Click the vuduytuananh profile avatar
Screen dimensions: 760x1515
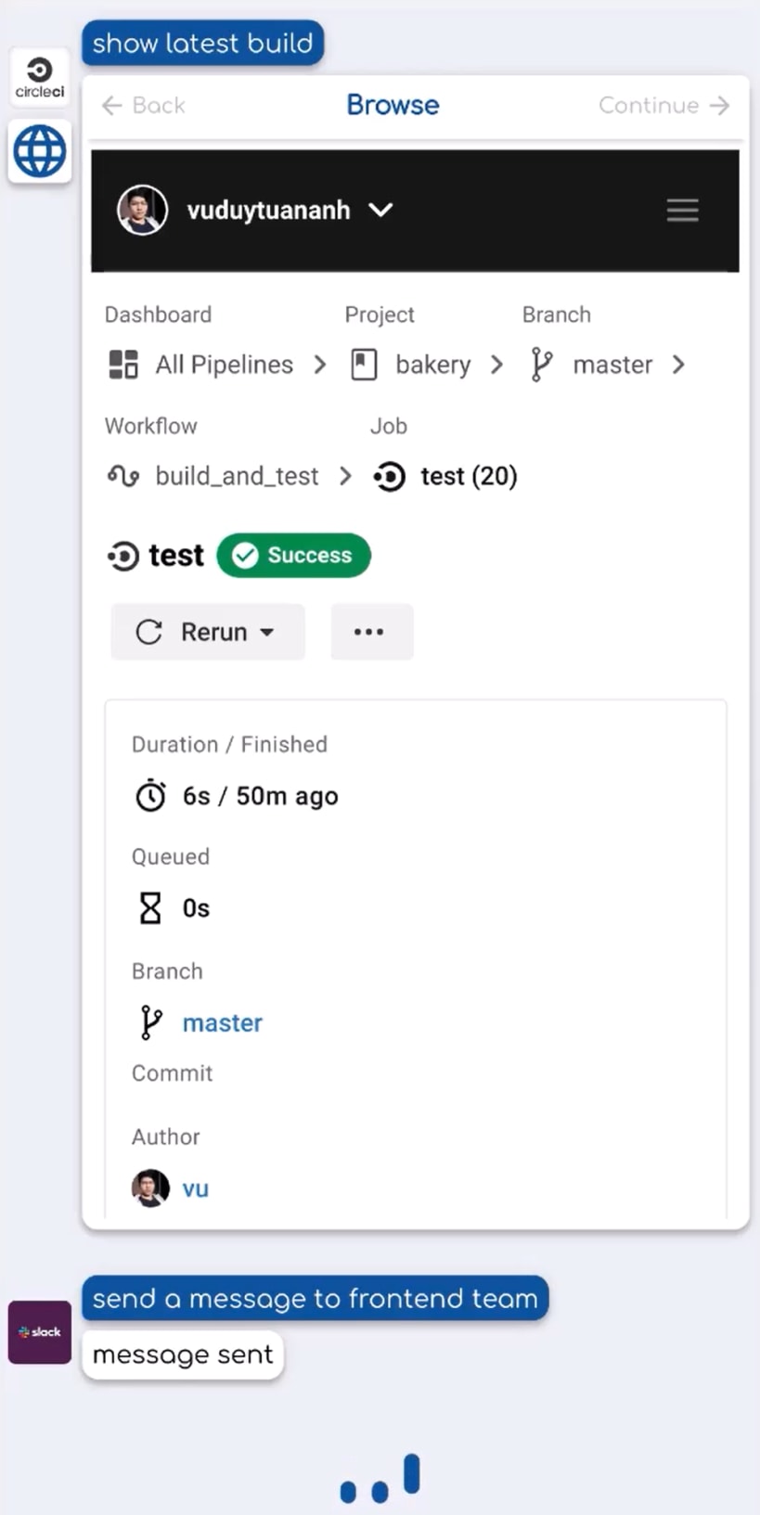point(142,211)
